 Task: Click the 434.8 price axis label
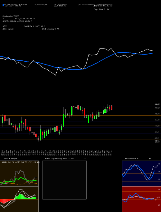pyautogui.click(x=157, y=132)
